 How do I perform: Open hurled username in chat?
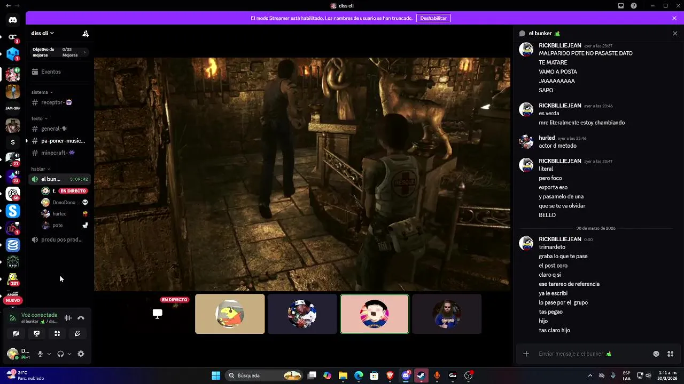coord(547,138)
